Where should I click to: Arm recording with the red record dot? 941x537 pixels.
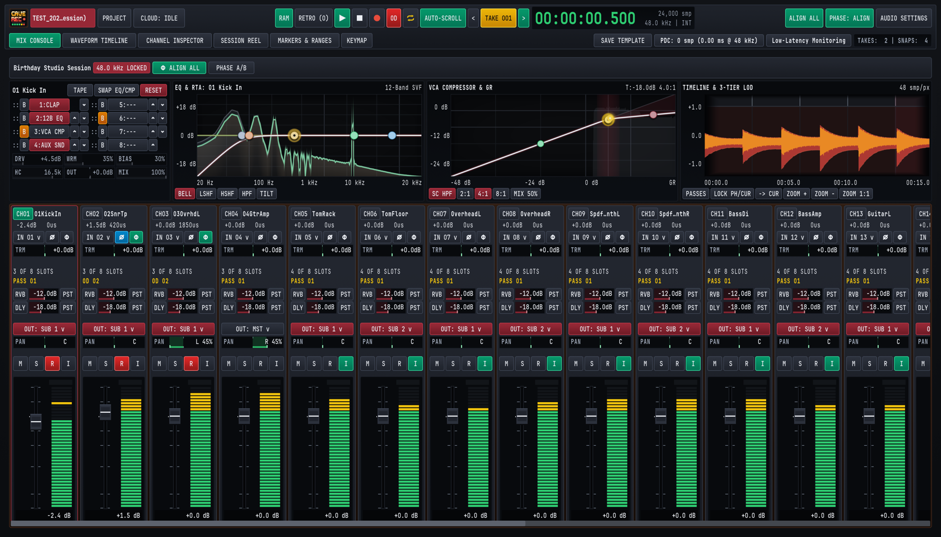377,18
